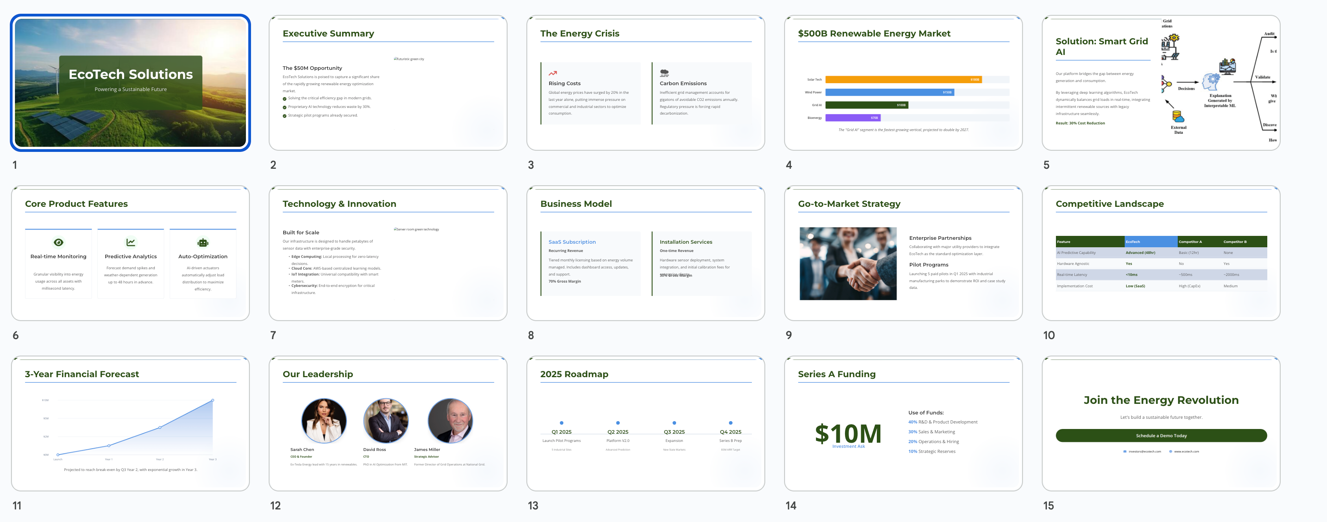
Task: Open the Executive Summary slide thumbnail
Action: (387, 82)
